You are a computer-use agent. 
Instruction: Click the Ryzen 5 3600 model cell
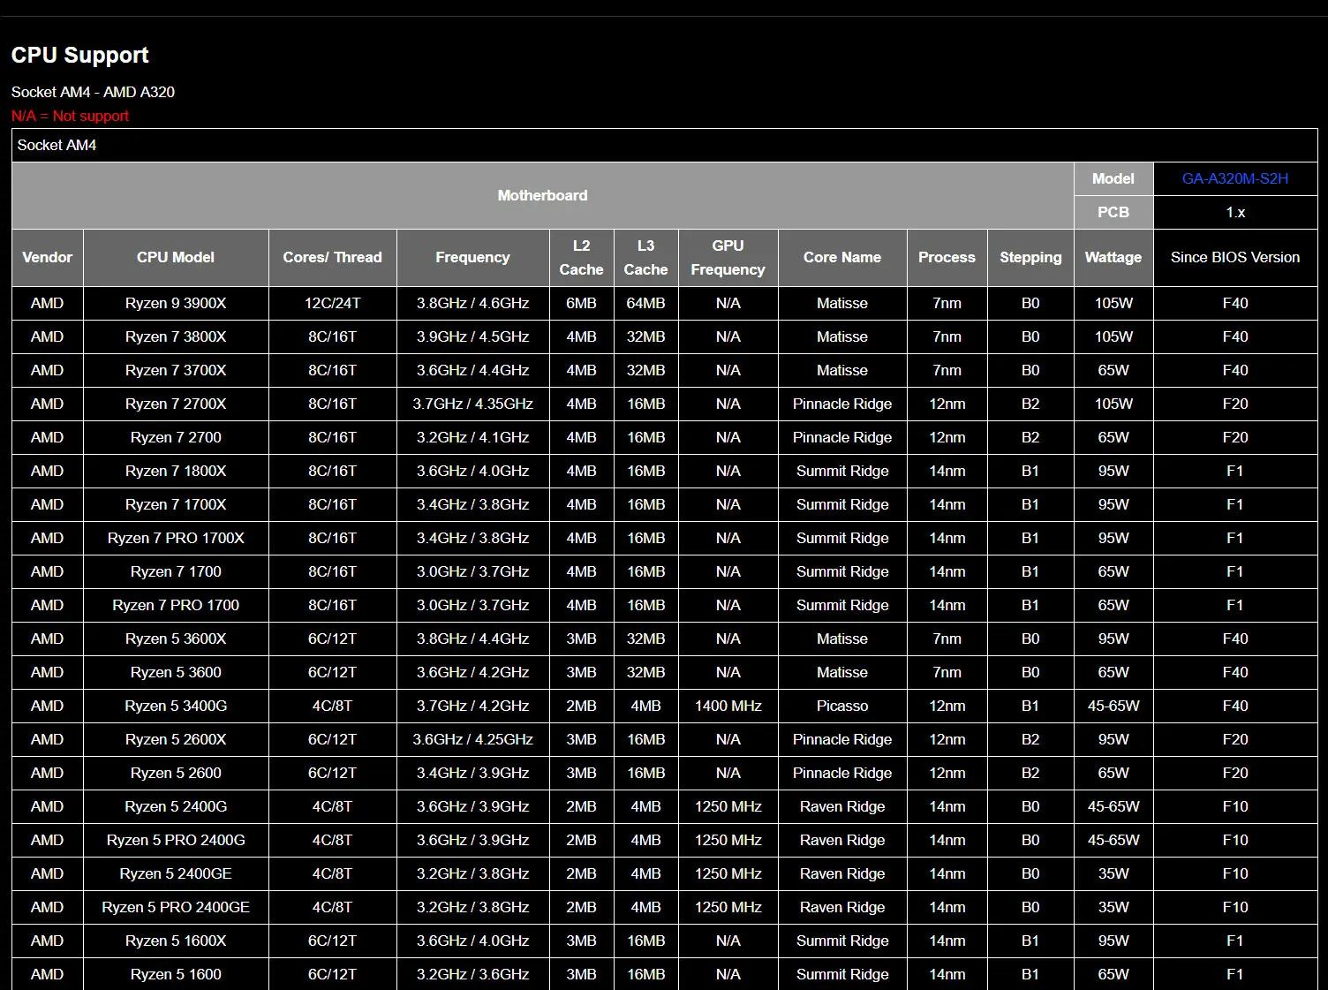(x=176, y=672)
